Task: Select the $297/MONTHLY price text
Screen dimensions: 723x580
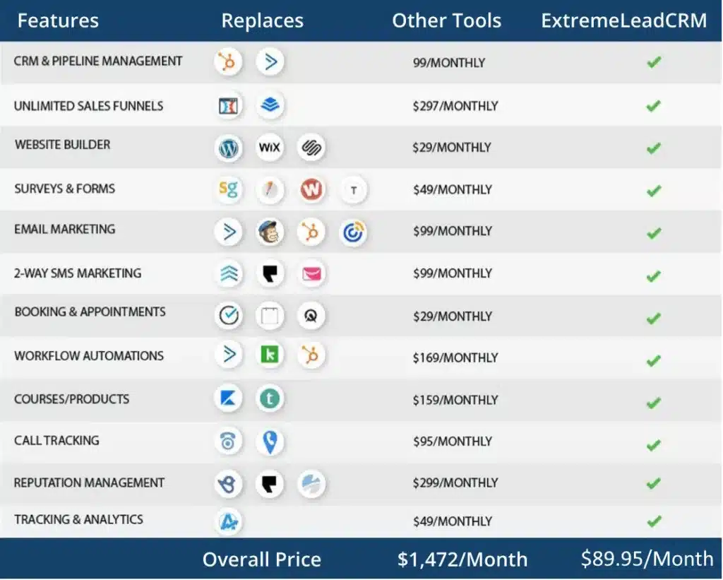Action: 455,106
